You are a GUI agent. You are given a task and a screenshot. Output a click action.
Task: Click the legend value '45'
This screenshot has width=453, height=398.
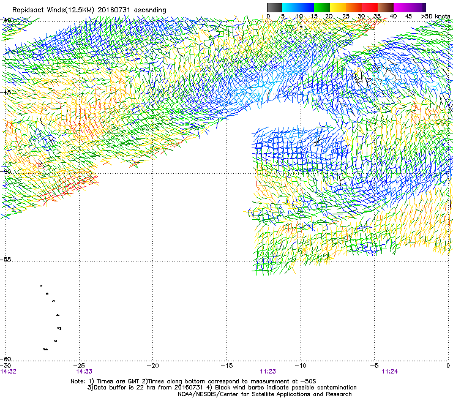point(408,17)
